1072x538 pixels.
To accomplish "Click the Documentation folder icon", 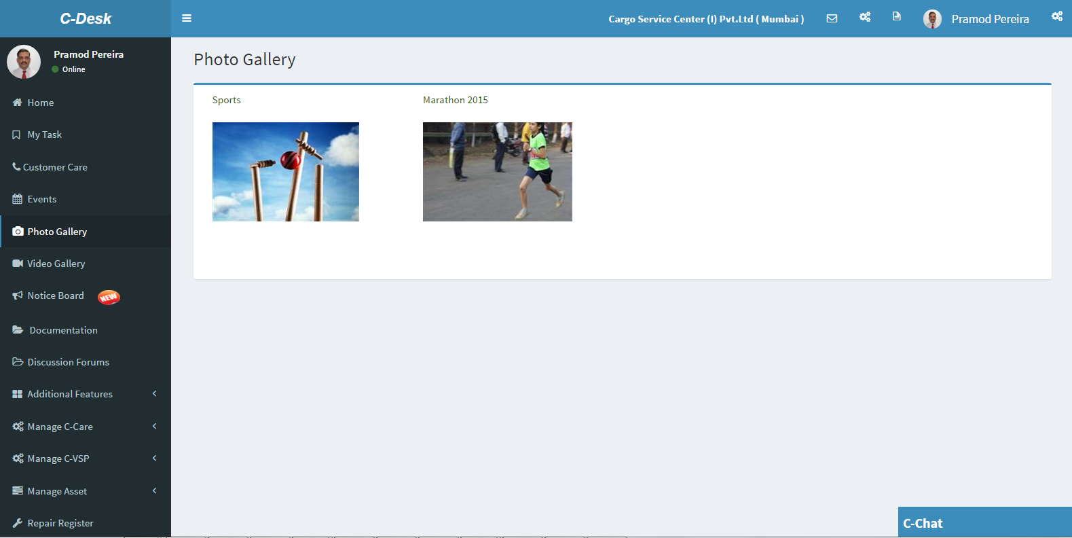I will pyautogui.click(x=18, y=330).
